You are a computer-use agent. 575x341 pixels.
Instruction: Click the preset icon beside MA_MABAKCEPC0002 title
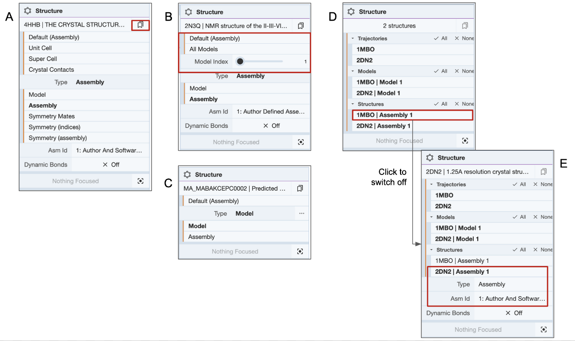(x=300, y=188)
